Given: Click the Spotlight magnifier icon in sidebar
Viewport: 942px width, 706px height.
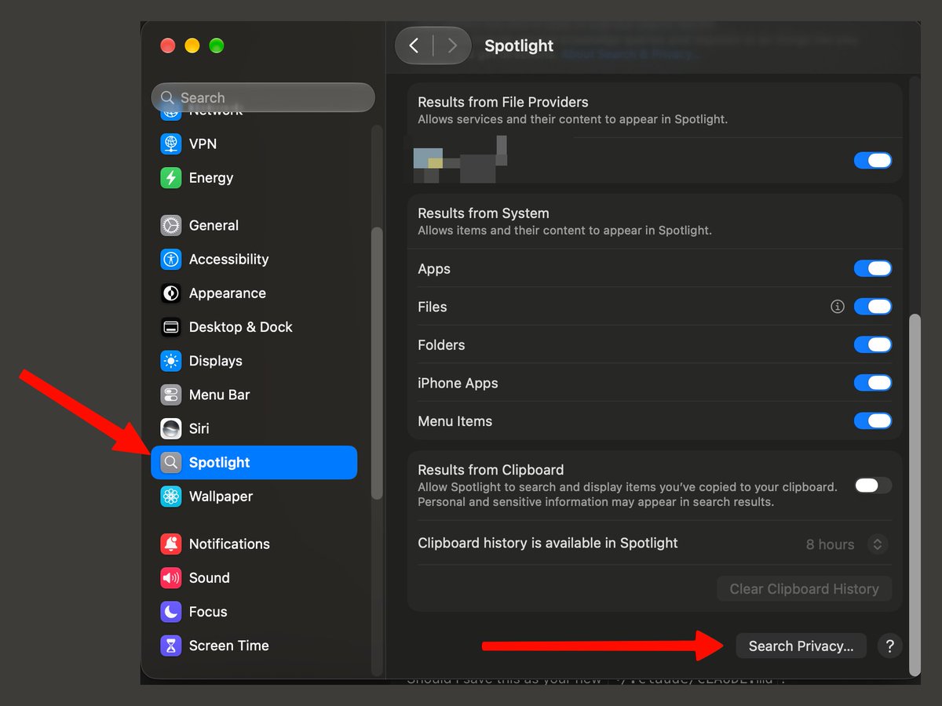Looking at the screenshot, I should point(171,463).
